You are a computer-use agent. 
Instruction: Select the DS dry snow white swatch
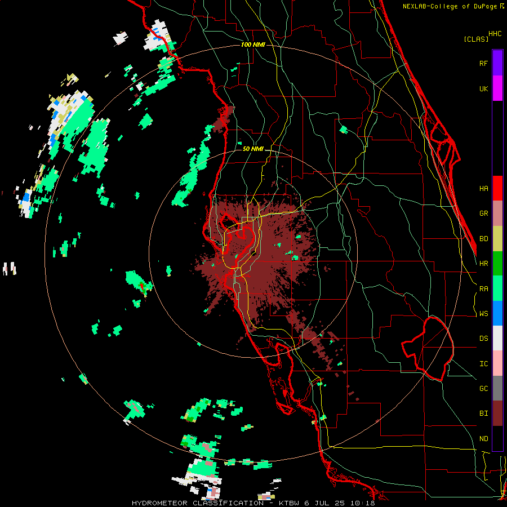point(497,338)
